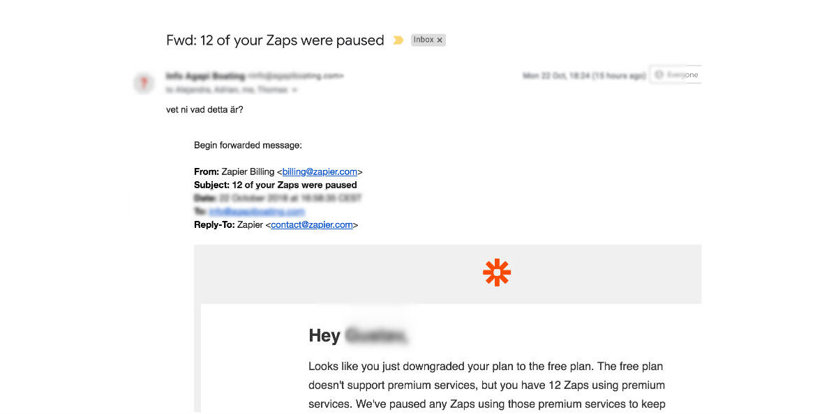Click the orange Zapier logo
The width and height of the screenshot is (829, 414).
[497, 273]
